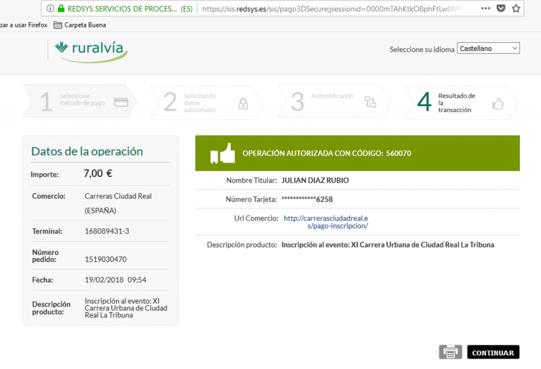Click the CONTINUAR button

coord(493,352)
